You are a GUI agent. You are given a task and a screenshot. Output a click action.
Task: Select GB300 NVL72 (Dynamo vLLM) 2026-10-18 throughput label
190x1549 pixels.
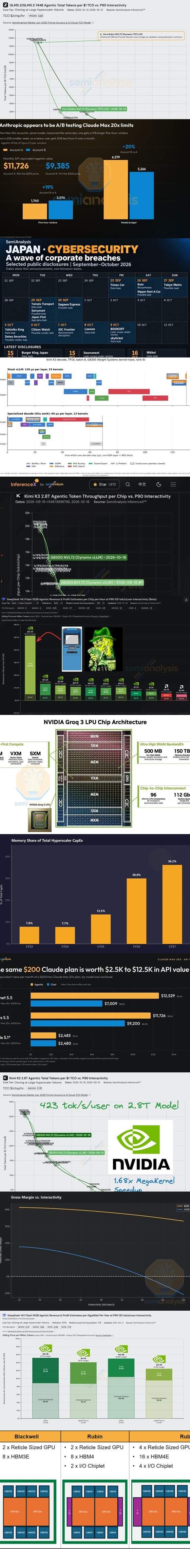click(88, 557)
